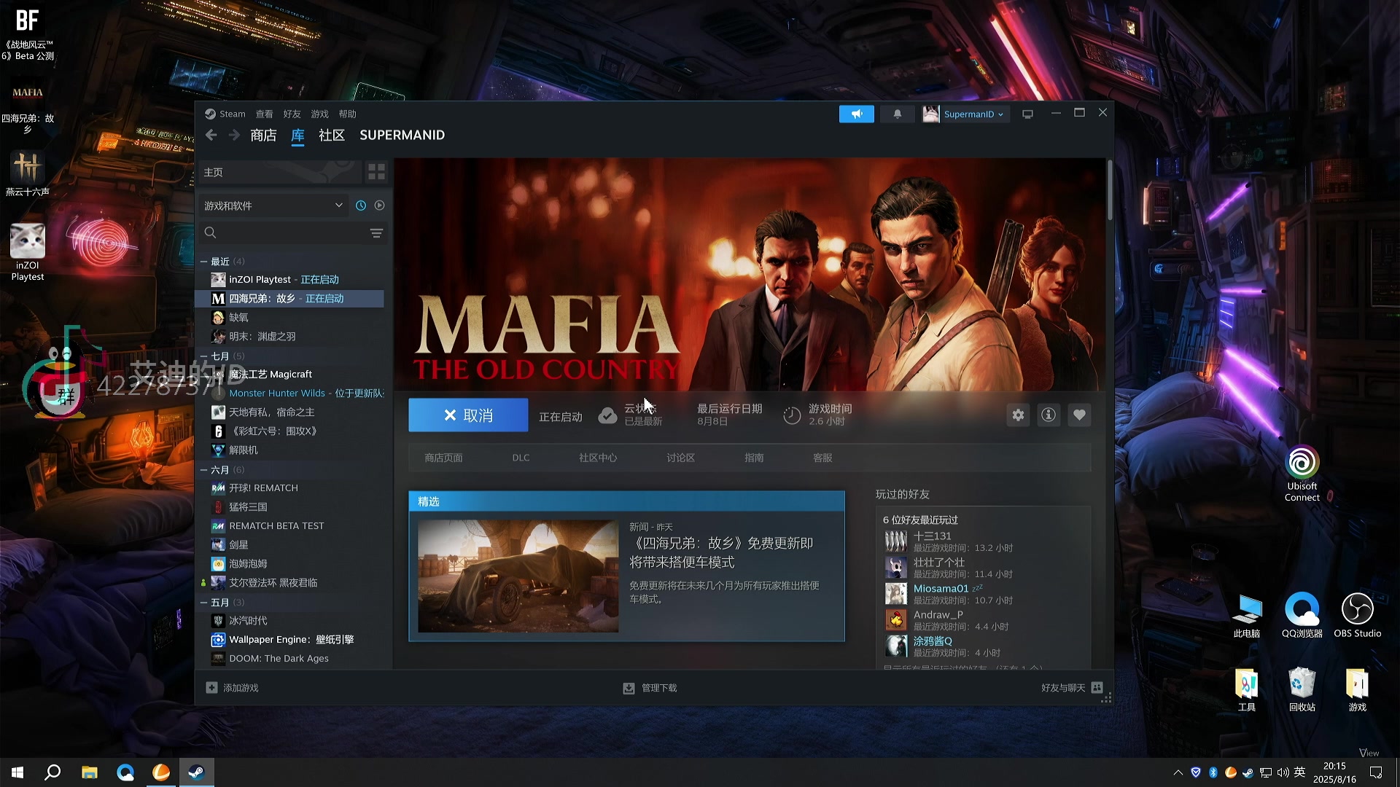Open Ubisoft Connect desktop icon
Viewport: 1400px width, 787px height.
(x=1302, y=474)
